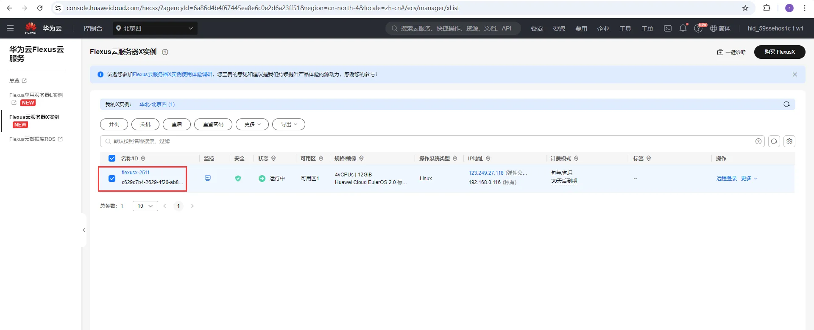Open the 北京四 region dropdown
Image resolution: width=814 pixels, height=330 pixels.
[155, 28]
